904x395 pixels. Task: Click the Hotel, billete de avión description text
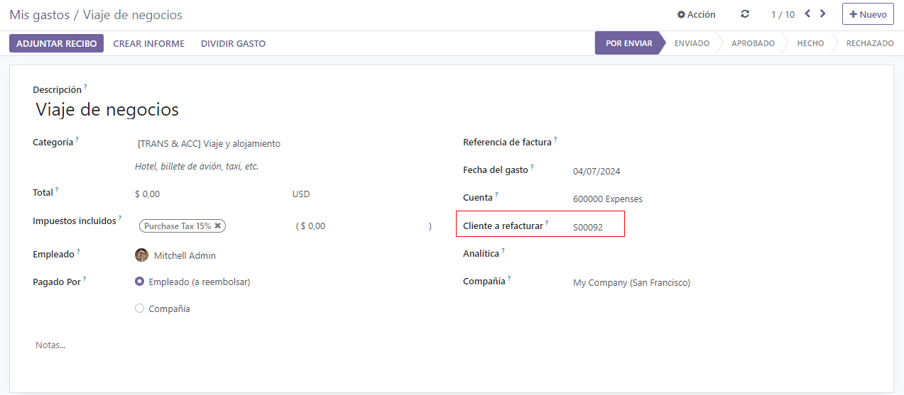197,167
